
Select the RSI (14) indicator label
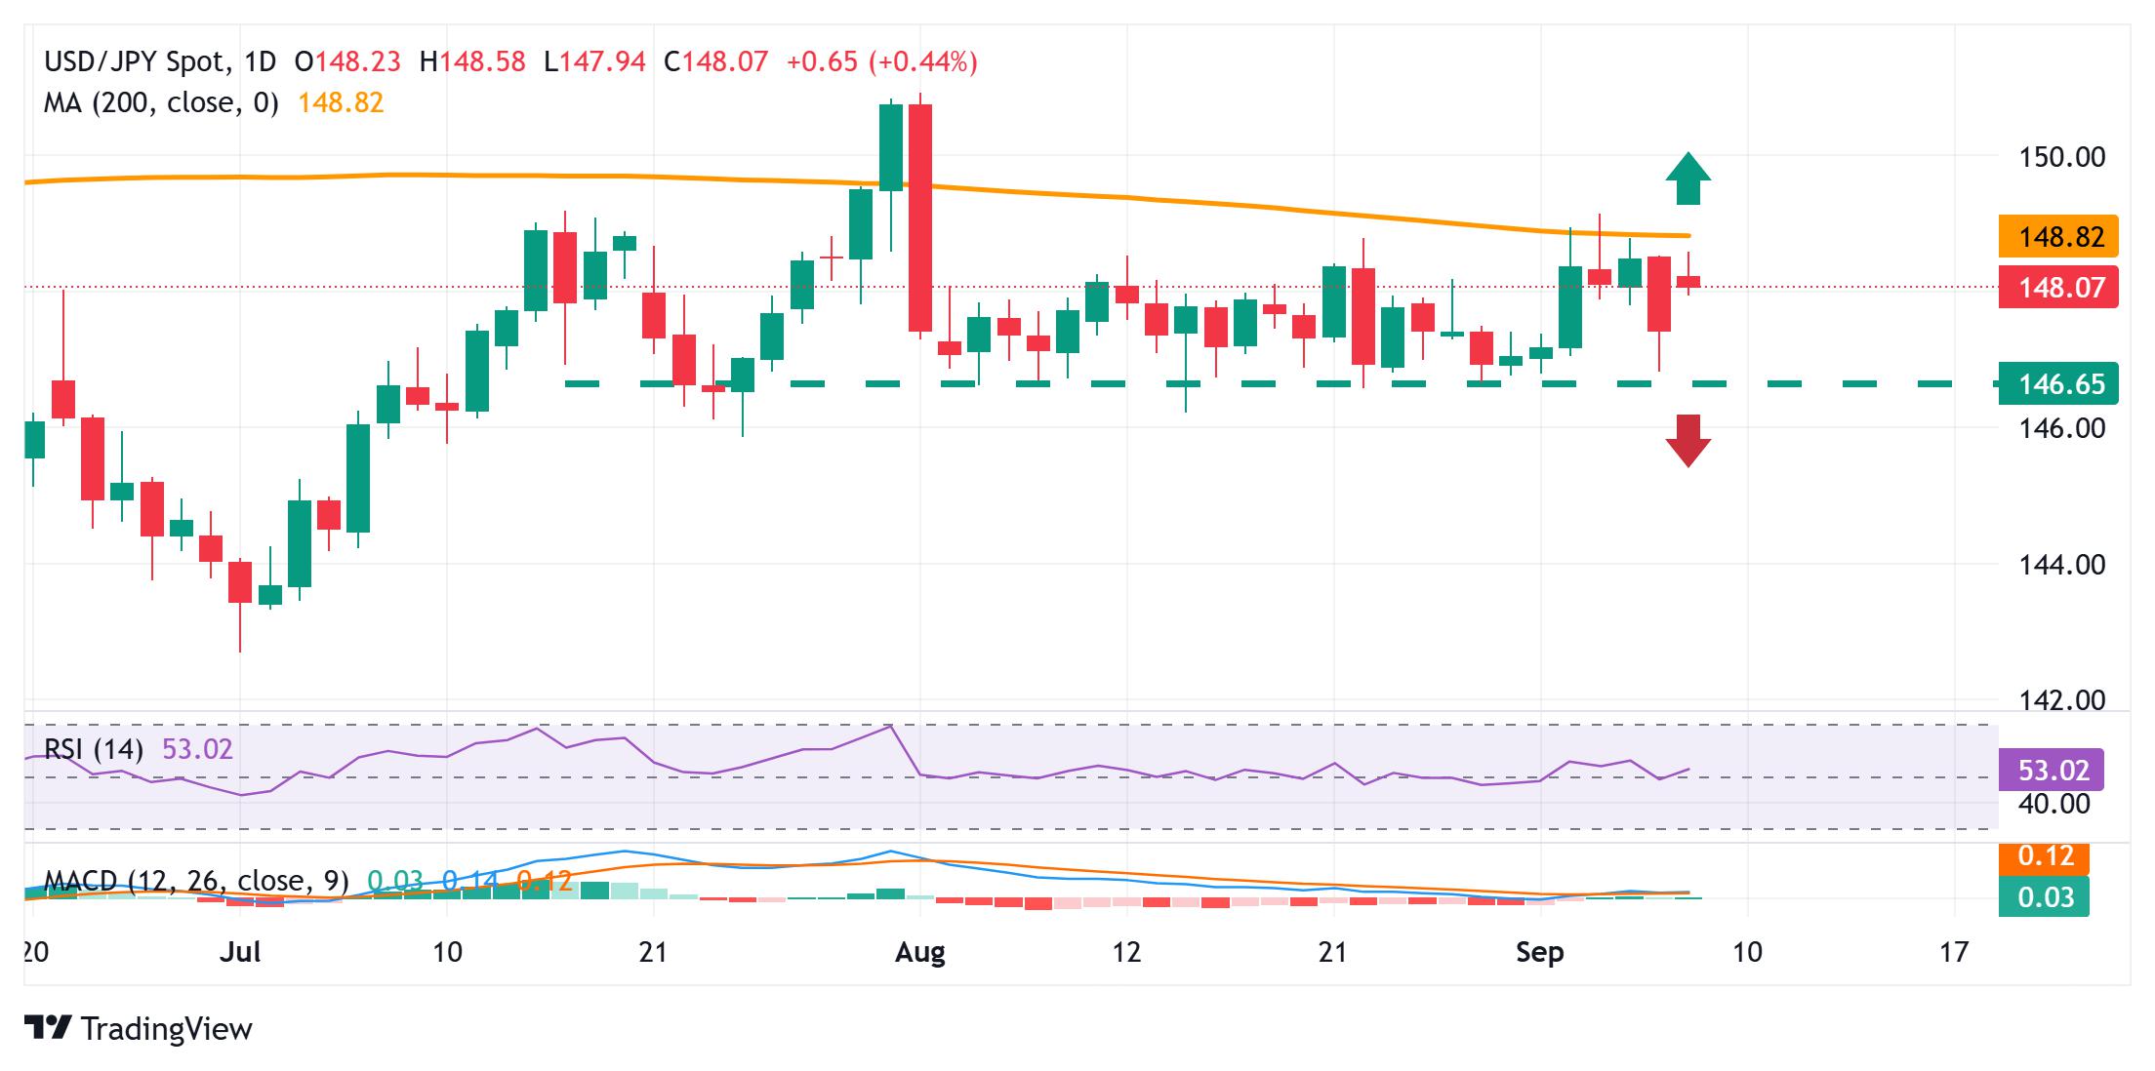click(x=94, y=749)
